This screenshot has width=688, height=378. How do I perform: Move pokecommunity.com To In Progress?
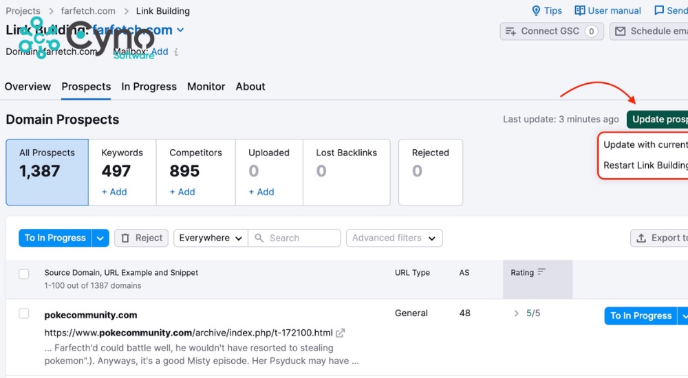641,315
